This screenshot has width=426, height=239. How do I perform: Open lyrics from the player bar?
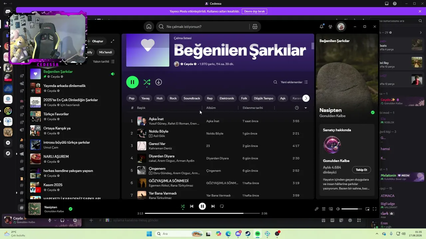[x=317, y=209]
